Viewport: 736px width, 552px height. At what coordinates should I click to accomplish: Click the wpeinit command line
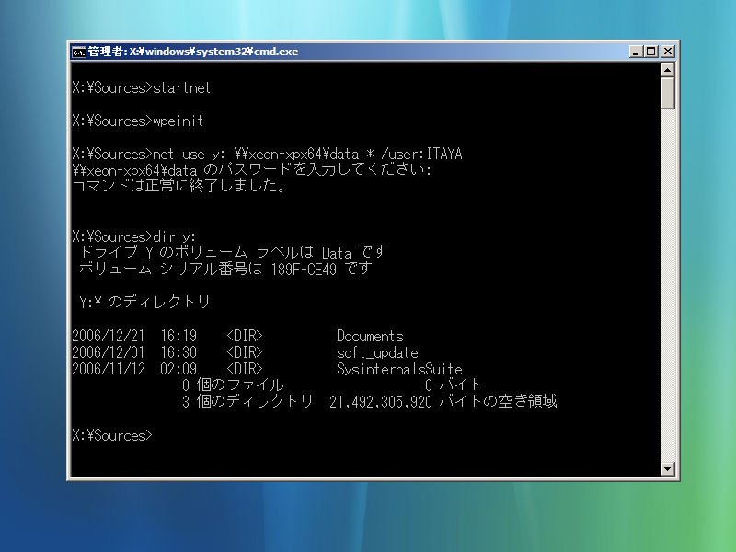point(137,121)
